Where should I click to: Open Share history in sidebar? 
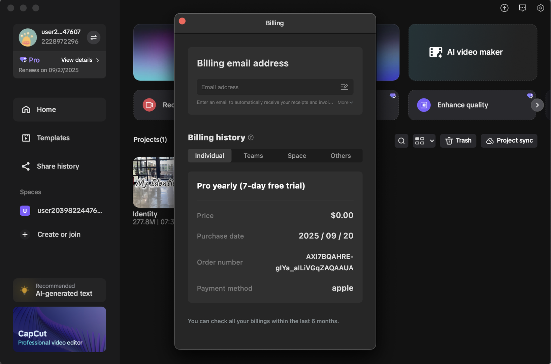coord(60,166)
